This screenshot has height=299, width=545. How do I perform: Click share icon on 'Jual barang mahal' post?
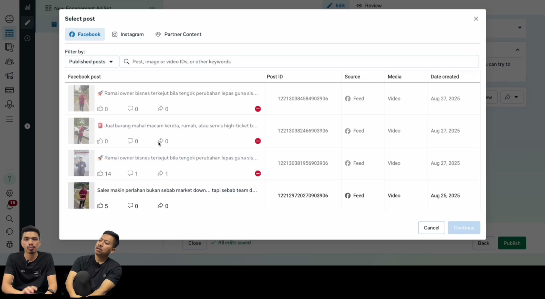point(160,141)
